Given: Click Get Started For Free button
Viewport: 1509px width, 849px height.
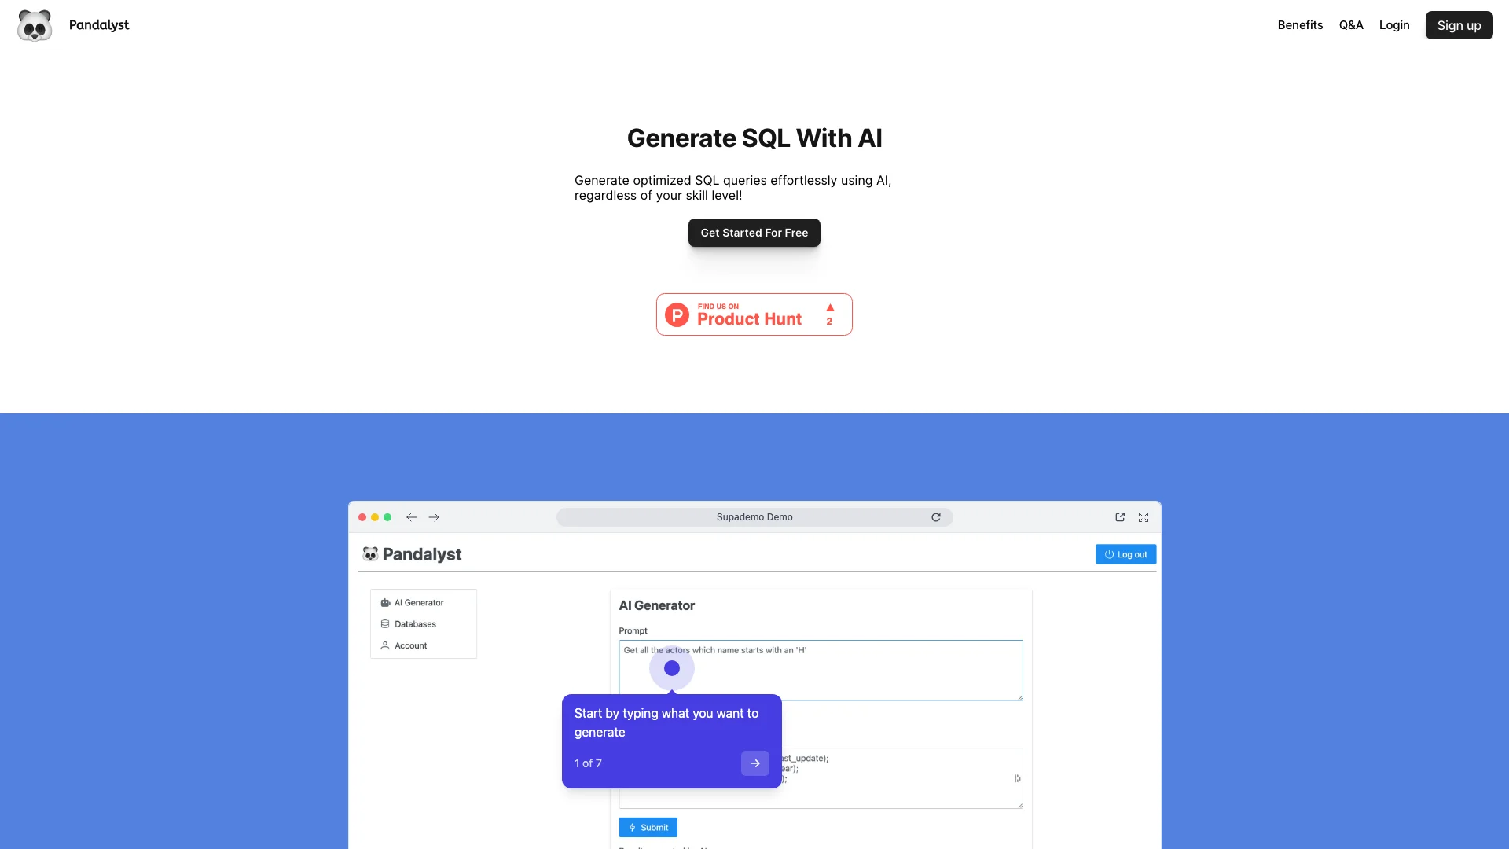Looking at the screenshot, I should [754, 232].
